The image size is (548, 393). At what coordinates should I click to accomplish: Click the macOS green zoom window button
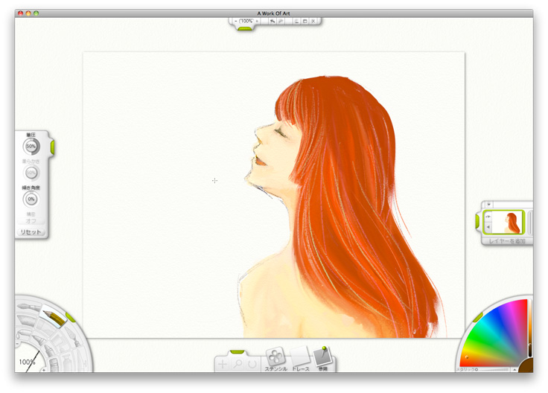coord(36,13)
